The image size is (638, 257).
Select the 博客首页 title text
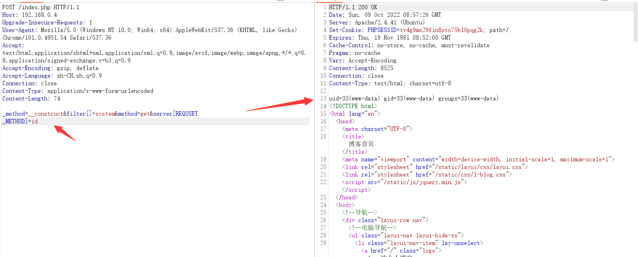(361, 144)
